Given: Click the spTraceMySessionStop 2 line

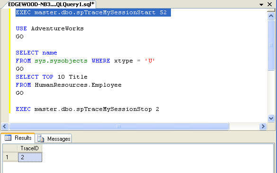Looking at the screenshot, I should coord(88,109).
